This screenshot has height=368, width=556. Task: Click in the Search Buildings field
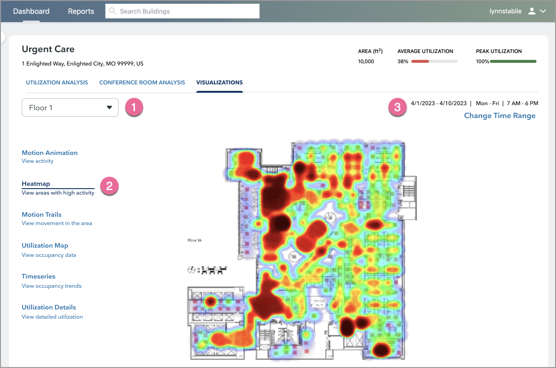[185, 11]
